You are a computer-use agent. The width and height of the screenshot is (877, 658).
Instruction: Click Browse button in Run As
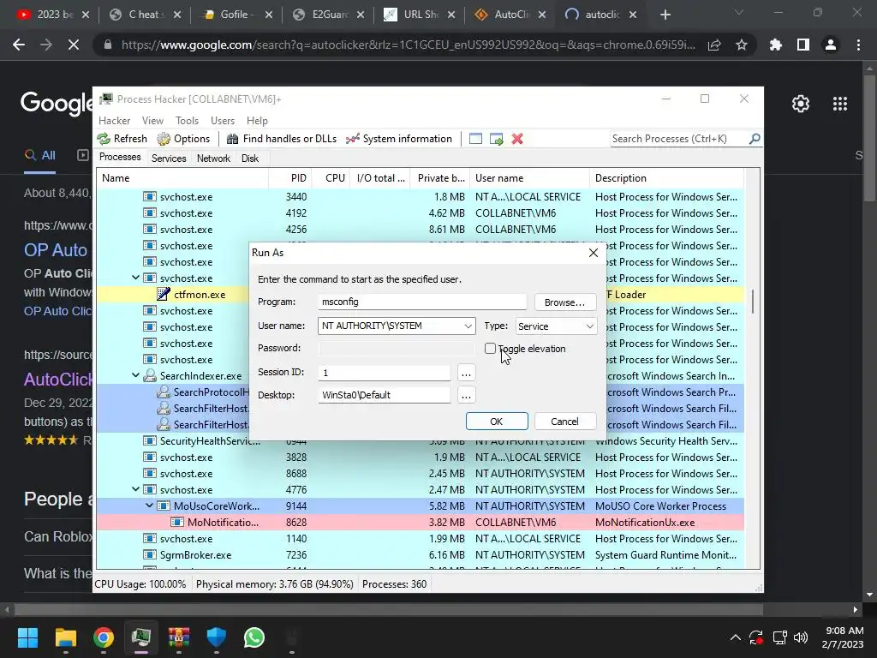pyautogui.click(x=565, y=302)
